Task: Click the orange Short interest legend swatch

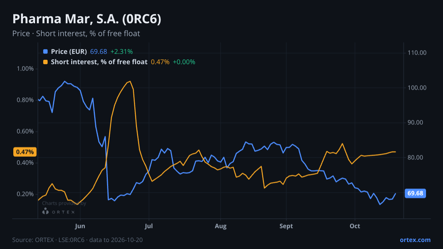Action: 45,62
